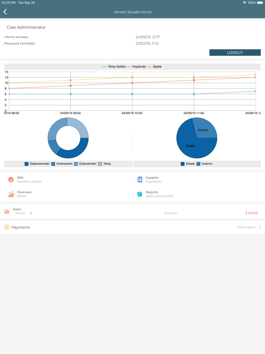Screen dimensions: 265x354
Task: Expand Payments information chevron
Action: point(260,227)
